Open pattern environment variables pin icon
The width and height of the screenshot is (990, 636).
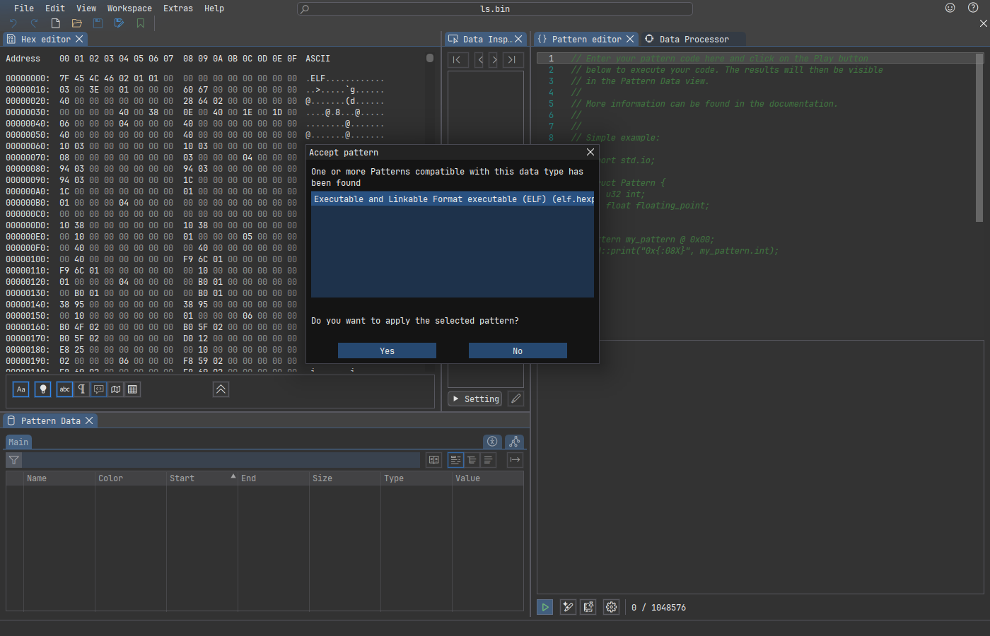coord(588,607)
